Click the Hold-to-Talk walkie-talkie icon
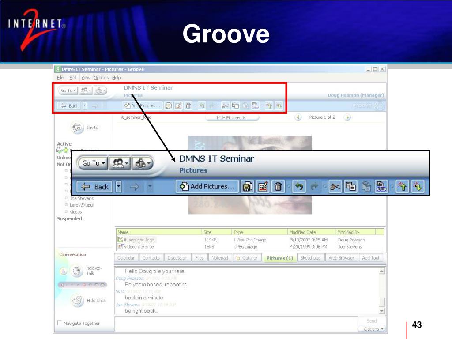 coord(77,271)
